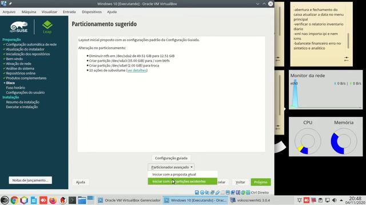
Task: Click the display monitor icon in system tray
Action: click(x=328, y=200)
